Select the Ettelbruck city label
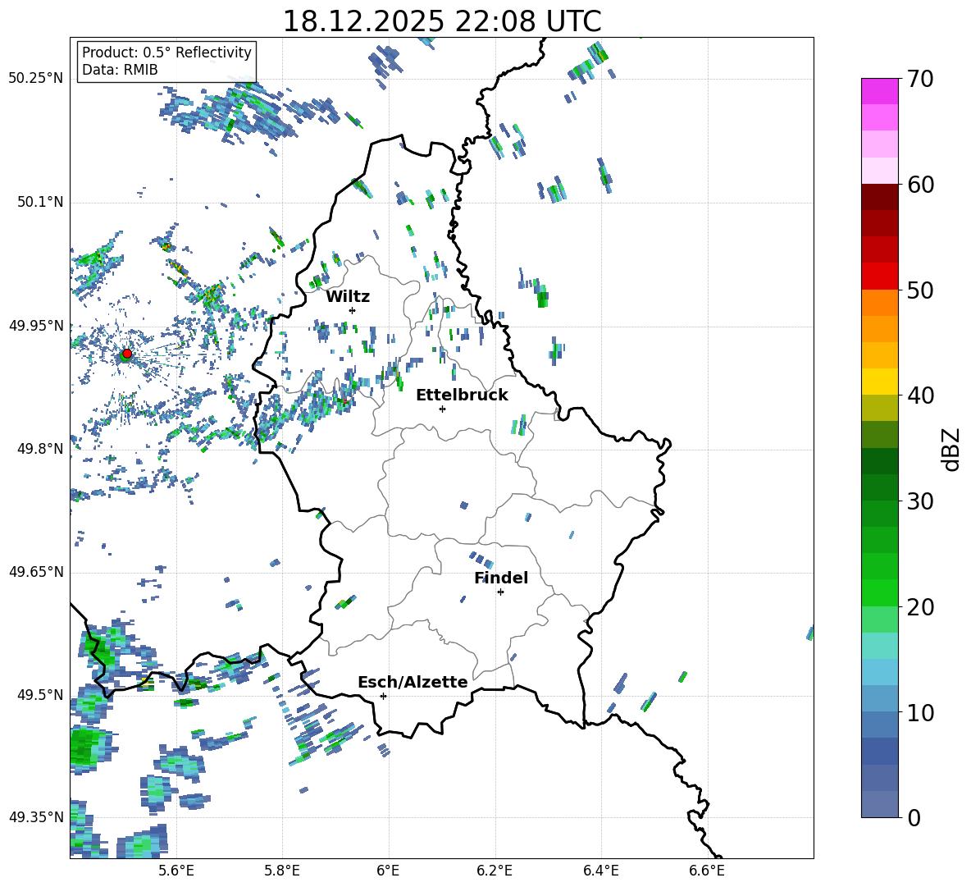Viewport: 971px width, 887px height. (462, 395)
